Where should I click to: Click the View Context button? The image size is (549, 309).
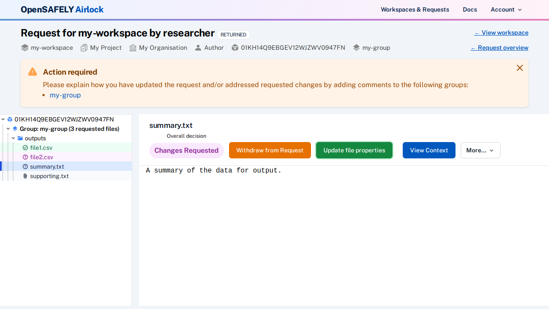[428, 150]
